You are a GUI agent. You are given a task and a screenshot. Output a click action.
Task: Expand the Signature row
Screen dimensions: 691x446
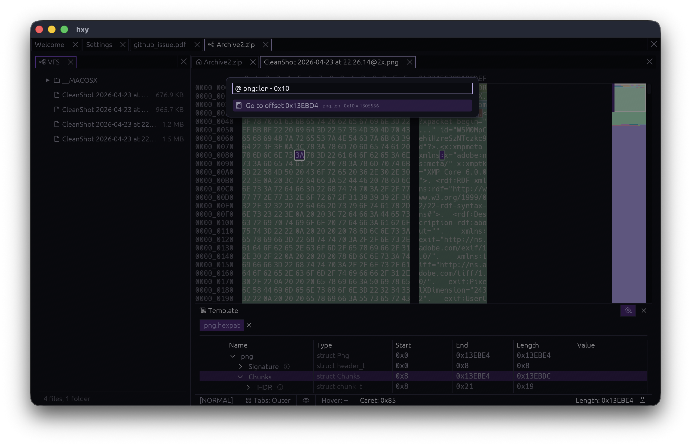pos(241,367)
